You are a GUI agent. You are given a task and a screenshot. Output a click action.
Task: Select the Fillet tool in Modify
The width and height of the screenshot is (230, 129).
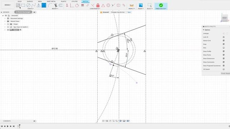pos(50,5)
